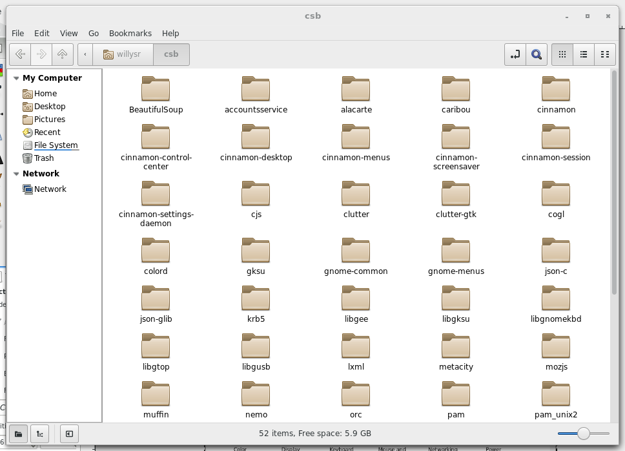625x451 pixels.
Task: Select the clutter-gtk folder
Action: [x=456, y=200]
